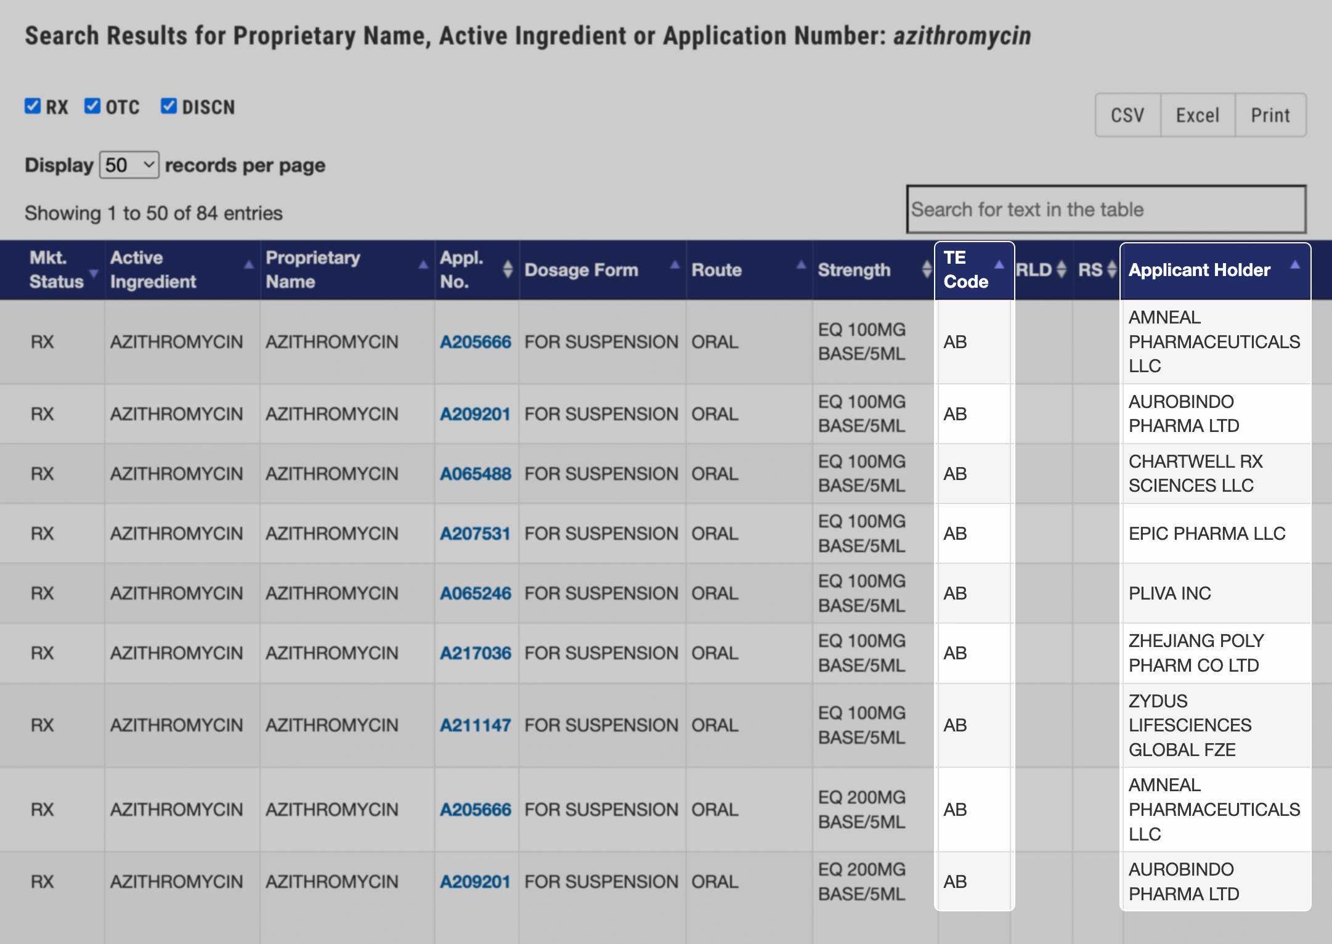Image resolution: width=1332 pixels, height=944 pixels.
Task: Sort by Active Ingredient column
Action: (x=182, y=270)
